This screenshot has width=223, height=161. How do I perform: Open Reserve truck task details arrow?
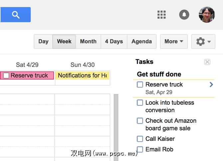[x=211, y=85]
